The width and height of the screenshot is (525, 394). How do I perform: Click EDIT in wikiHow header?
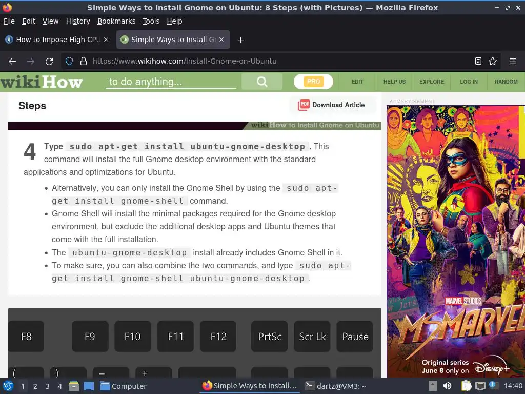[x=357, y=82]
